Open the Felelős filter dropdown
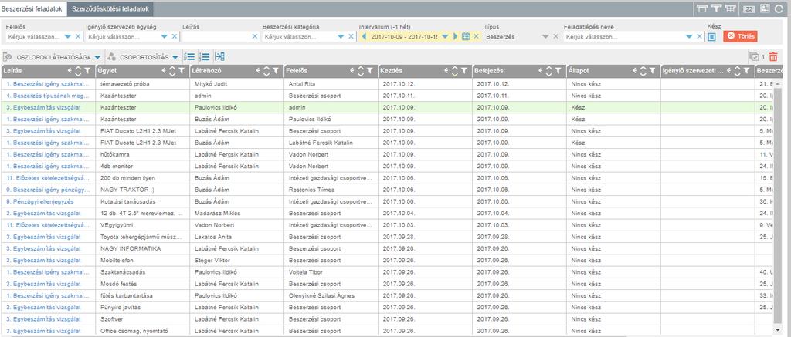This screenshot has height=337, width=791. coord(68,37)
